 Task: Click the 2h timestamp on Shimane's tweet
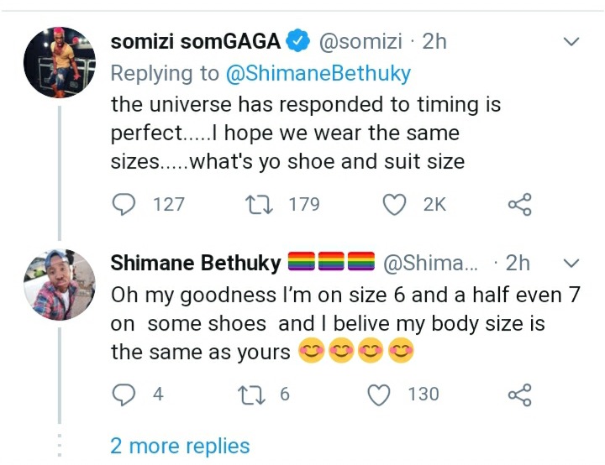518,263
